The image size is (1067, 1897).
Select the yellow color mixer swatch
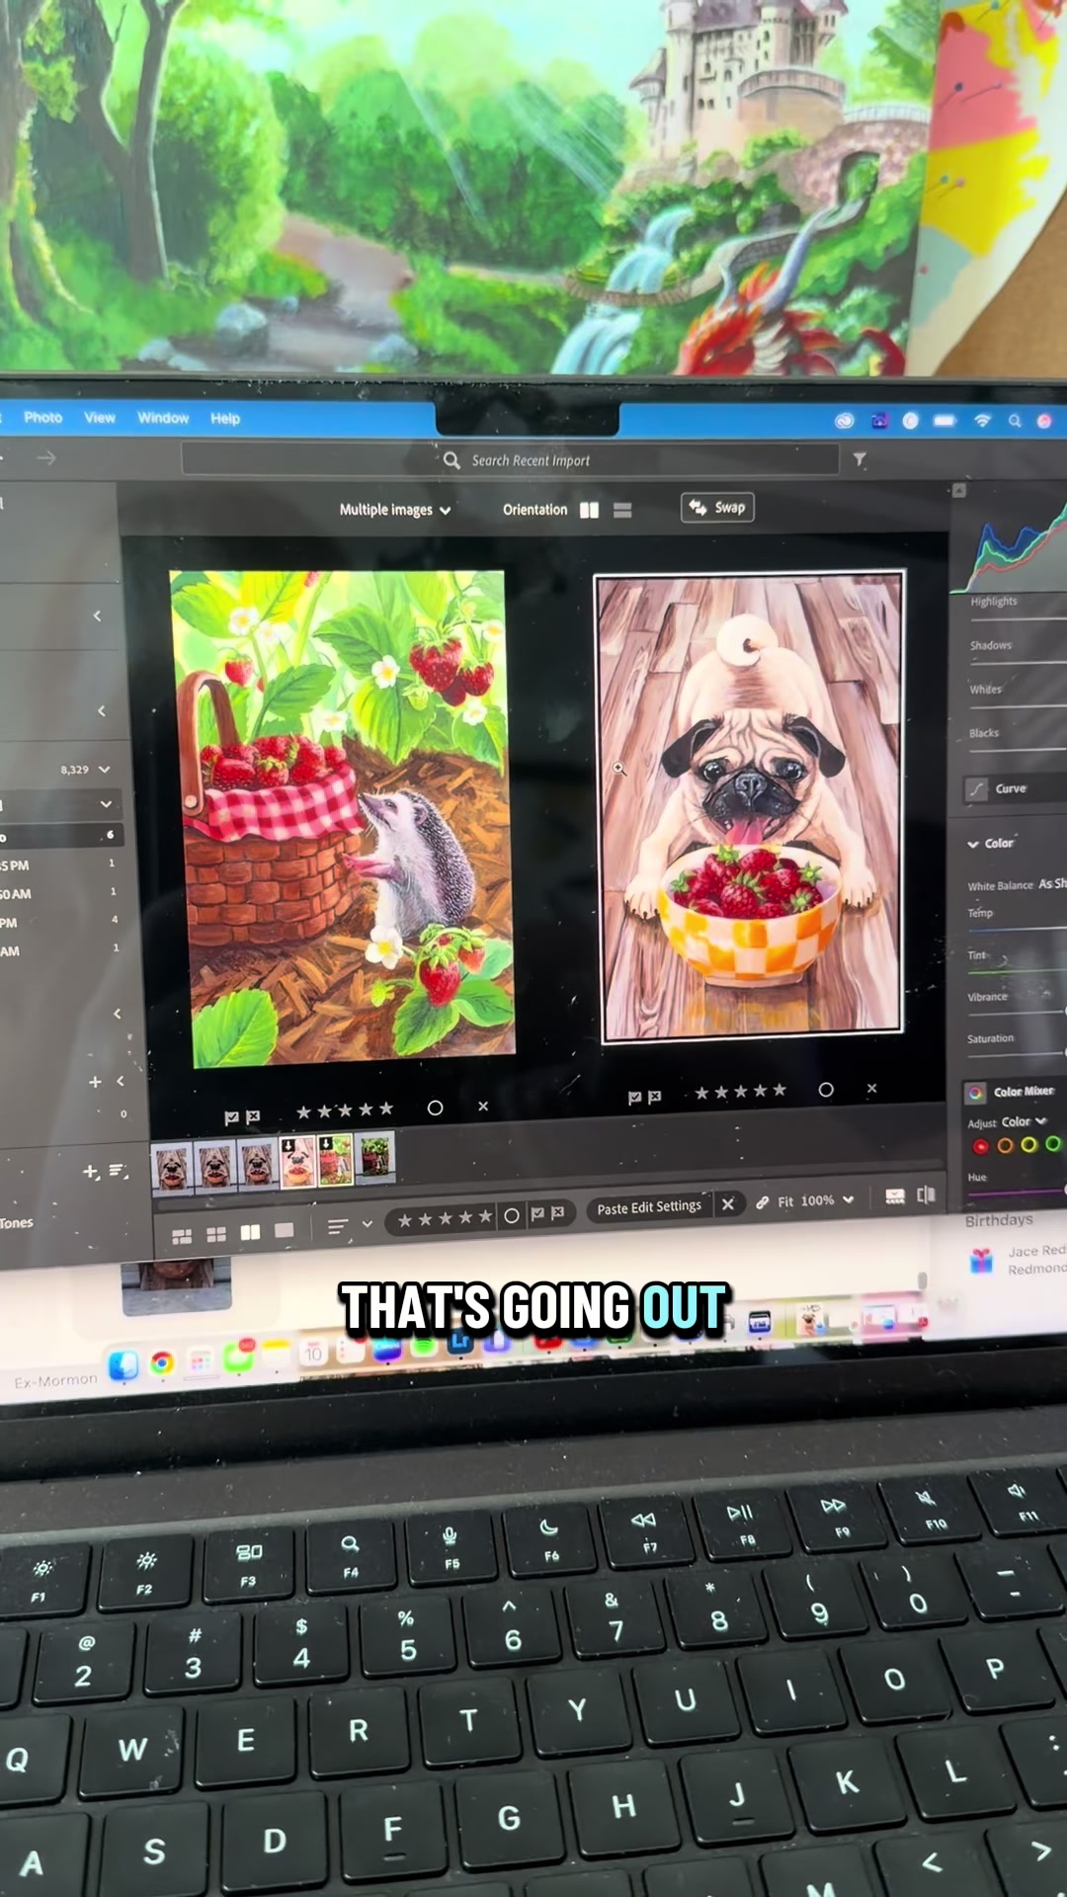click(x=1029, y=1144)
